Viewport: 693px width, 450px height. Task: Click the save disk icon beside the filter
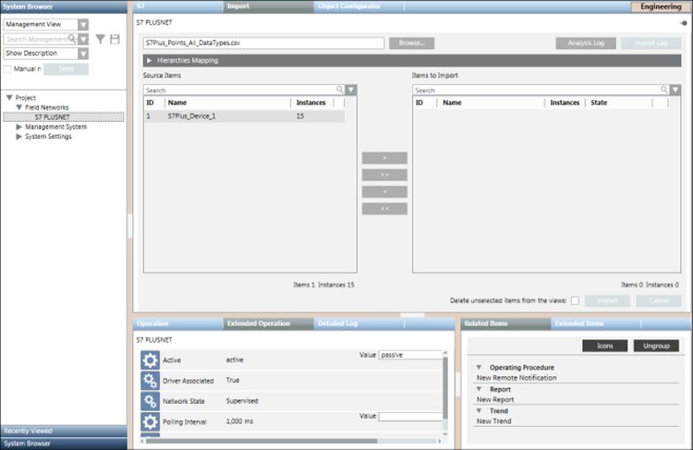pyautogui.click(x=115, y=40)
